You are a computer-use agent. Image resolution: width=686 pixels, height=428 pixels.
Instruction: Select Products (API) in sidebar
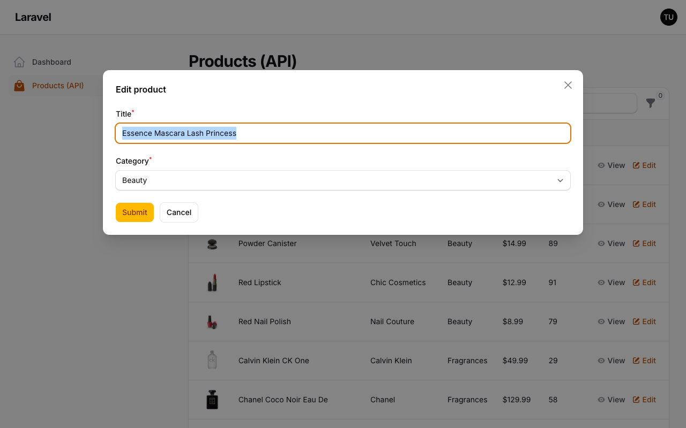coord(57,86)
